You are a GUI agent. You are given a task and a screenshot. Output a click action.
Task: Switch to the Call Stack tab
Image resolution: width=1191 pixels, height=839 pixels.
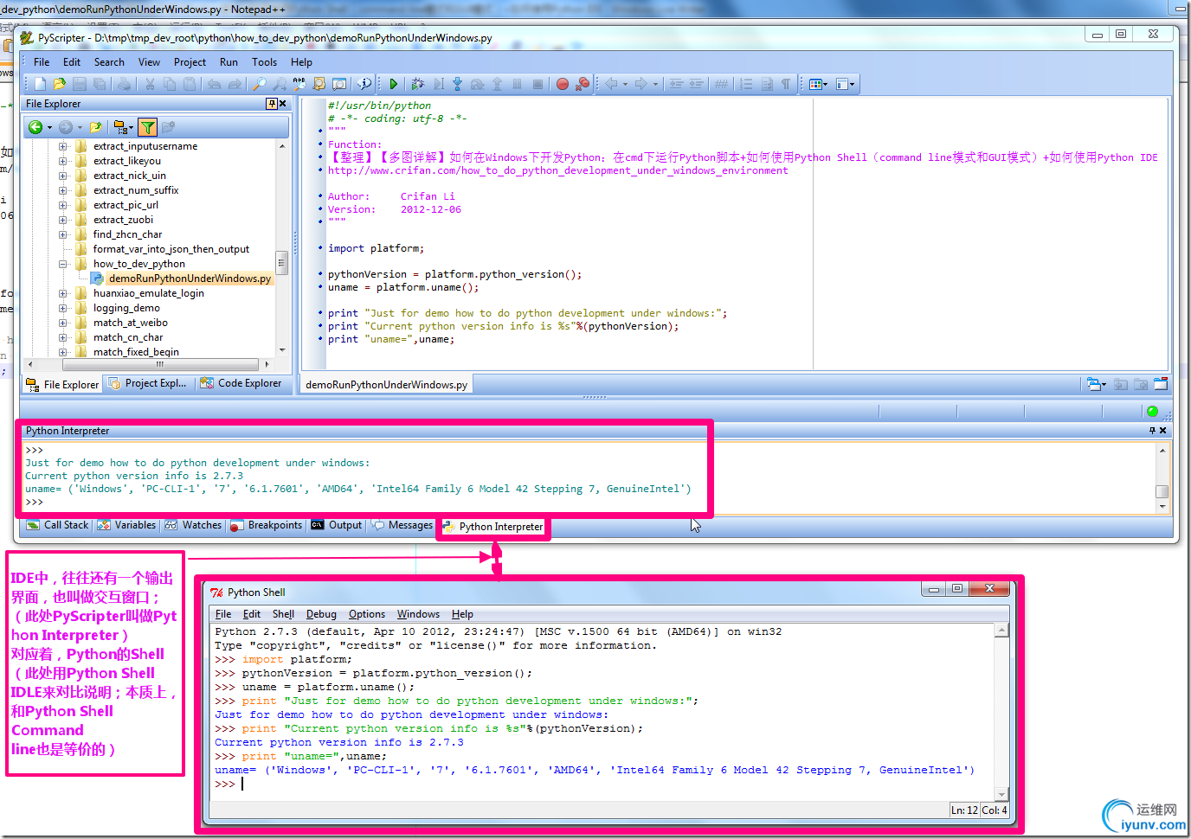pos(58,525)
